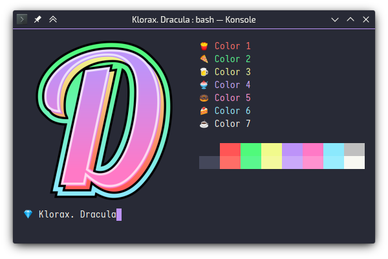Image resolution: width=388 pixels, height=259 pixels.
Task: Click the 'Klorax. Dracula' prompt text
Action: [78, 214]
